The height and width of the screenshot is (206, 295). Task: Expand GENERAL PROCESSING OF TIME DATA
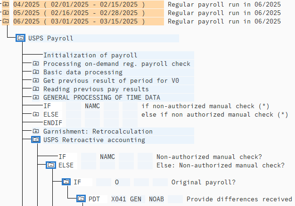pos(36,97)
